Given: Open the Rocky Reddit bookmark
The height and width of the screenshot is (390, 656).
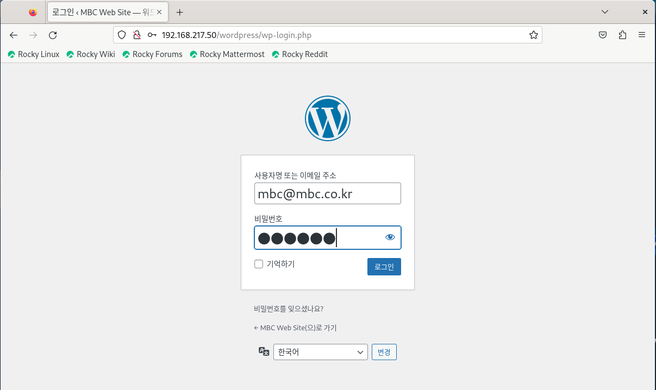Looking at the screenshot, I should point(300,54).
